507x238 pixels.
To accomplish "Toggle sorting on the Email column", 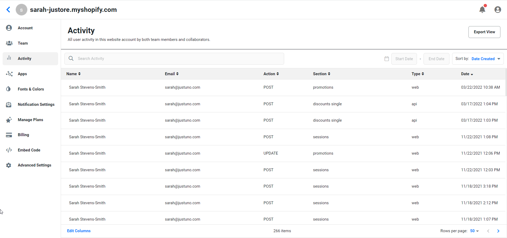I will (x=177, y=74).
